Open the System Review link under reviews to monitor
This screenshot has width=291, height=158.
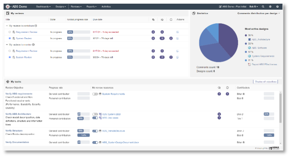click(x=24, y=57)
